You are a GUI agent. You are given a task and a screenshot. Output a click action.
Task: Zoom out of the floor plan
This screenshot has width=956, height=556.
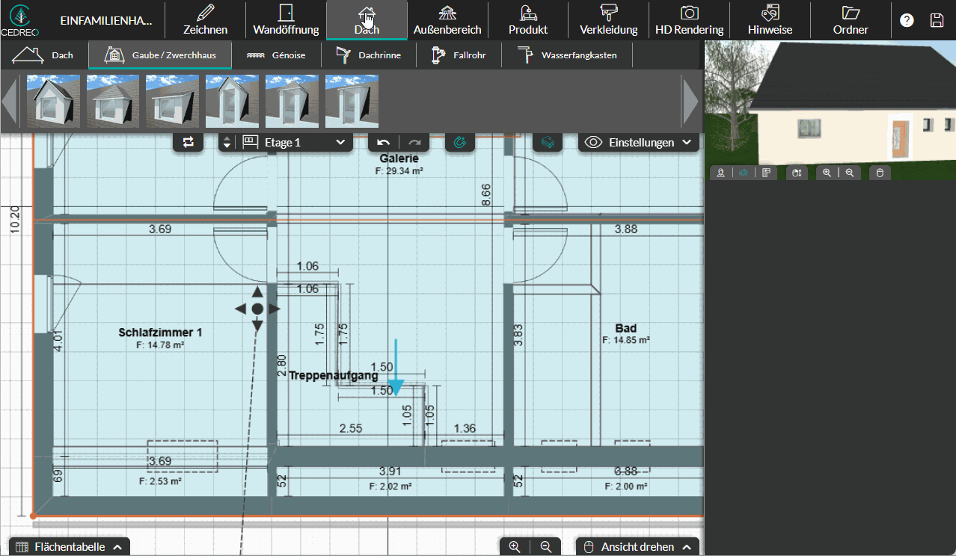546,547
